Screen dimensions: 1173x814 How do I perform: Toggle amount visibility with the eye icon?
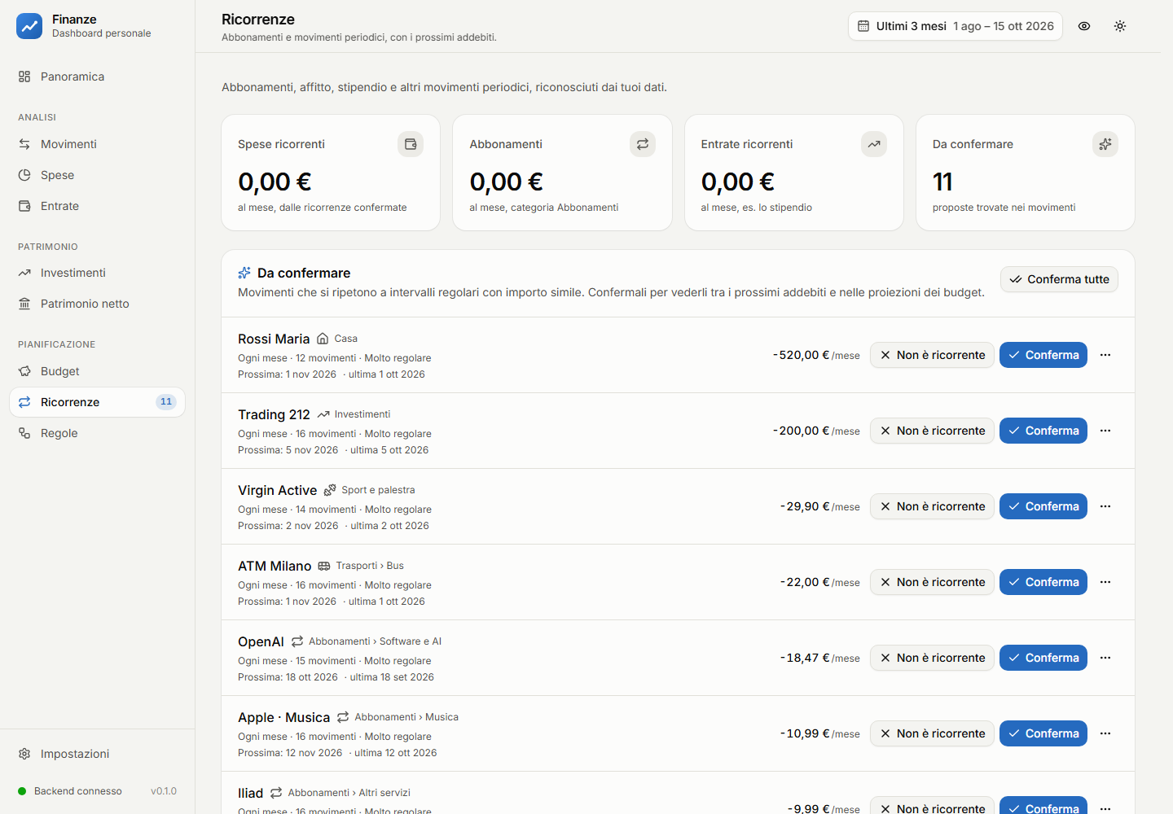click(1084, 26)
